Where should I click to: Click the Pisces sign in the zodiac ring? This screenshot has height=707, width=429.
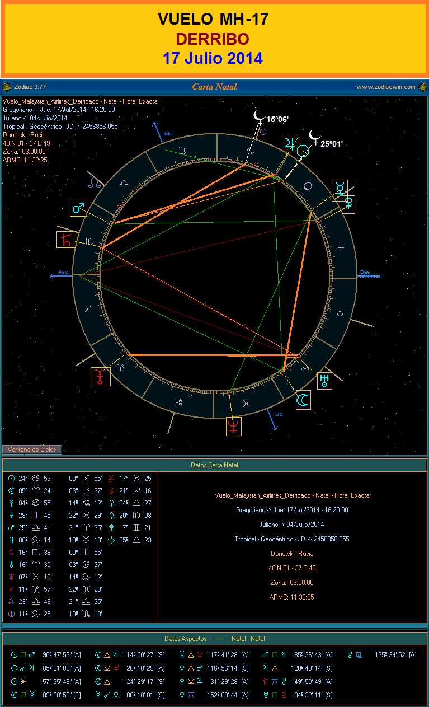click(x=246, y=402)
